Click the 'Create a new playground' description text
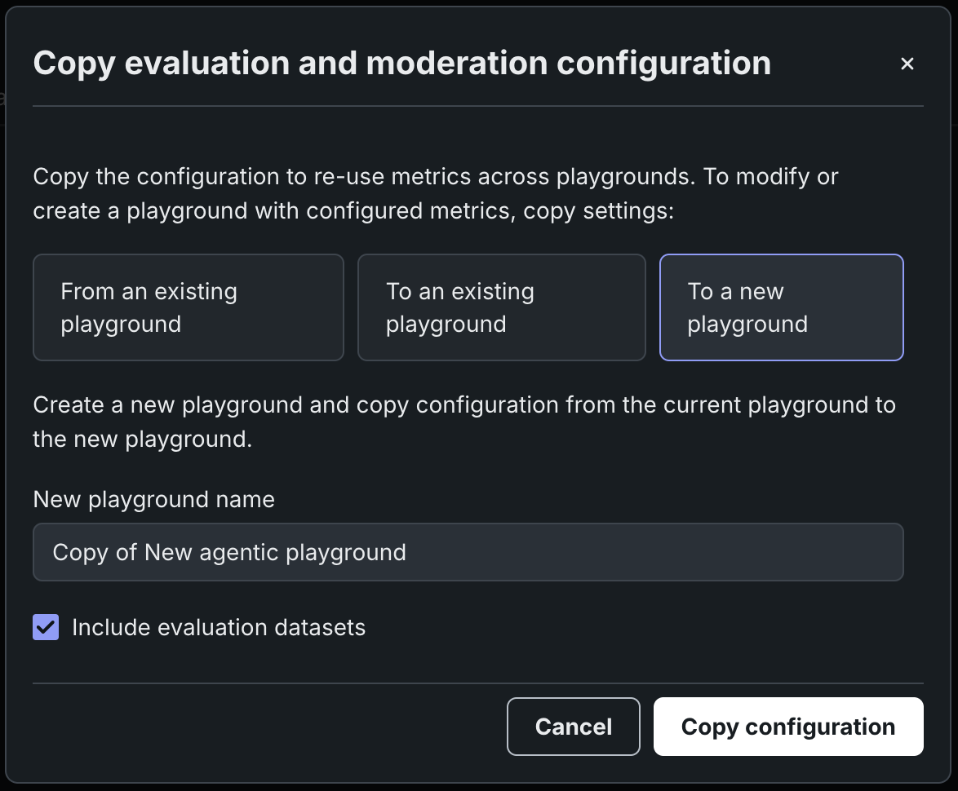This screenshot has height=791, width=958. 463,422
